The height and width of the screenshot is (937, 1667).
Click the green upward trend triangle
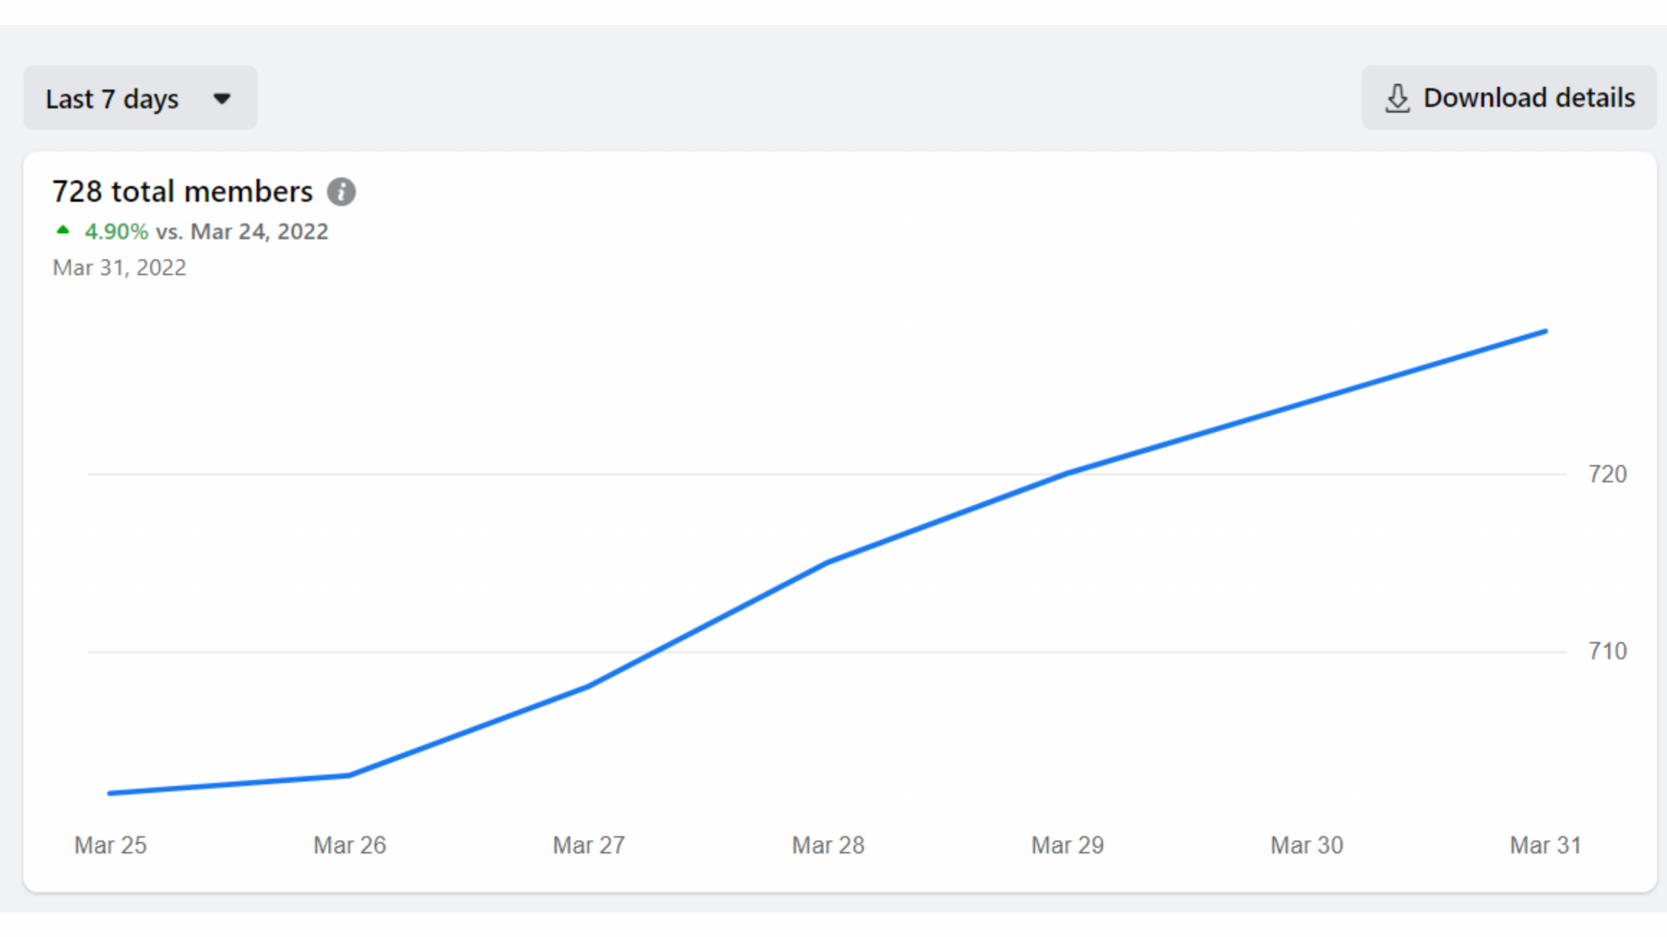point(63,231)
